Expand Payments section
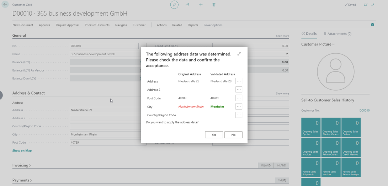The width and height of the screenshot is (388, 186). point(22,180)
